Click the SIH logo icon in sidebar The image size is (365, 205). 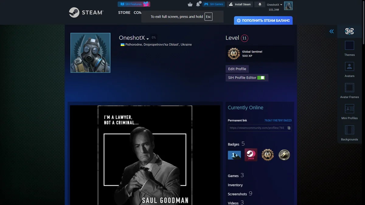tap(349, 31)
